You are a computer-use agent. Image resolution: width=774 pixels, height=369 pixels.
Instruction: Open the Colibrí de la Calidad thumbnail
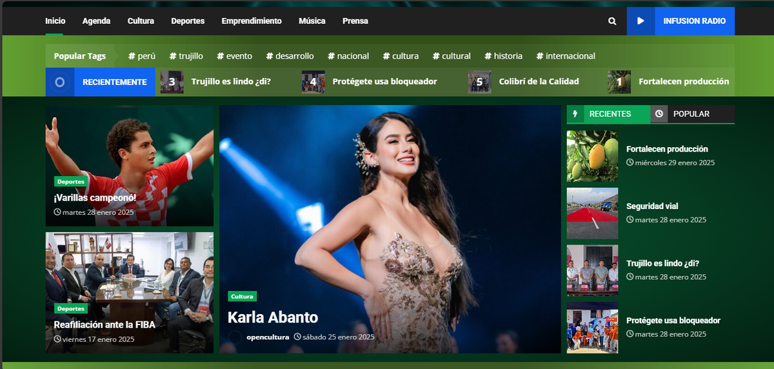(479, 82)
